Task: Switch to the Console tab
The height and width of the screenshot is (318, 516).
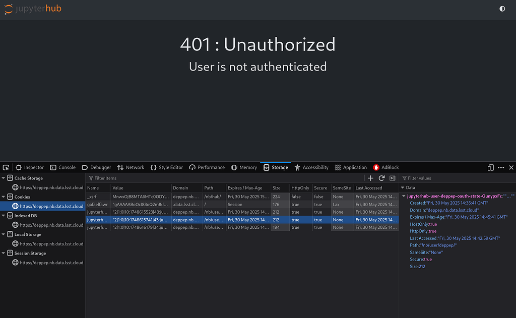Action: 62,167
